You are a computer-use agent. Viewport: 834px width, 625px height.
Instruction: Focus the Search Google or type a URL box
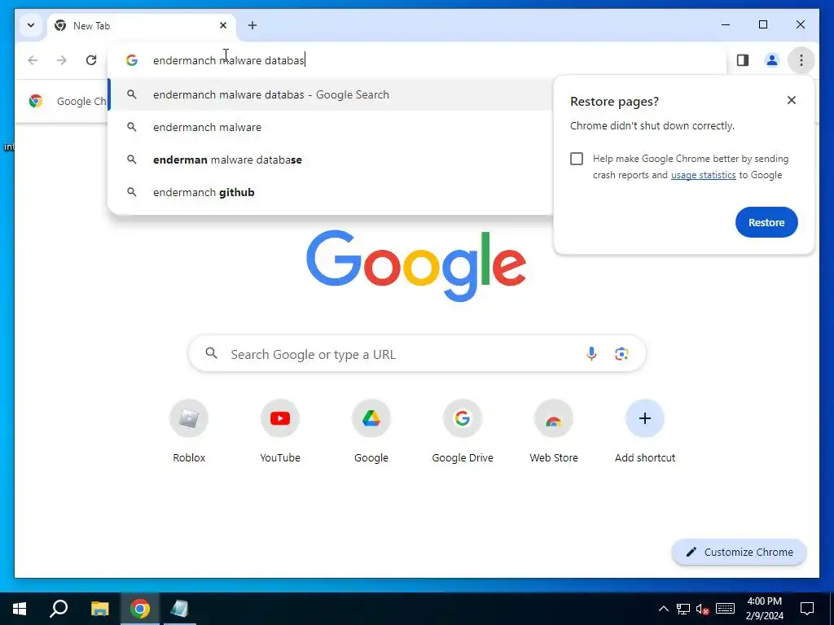tap(417, 353)
